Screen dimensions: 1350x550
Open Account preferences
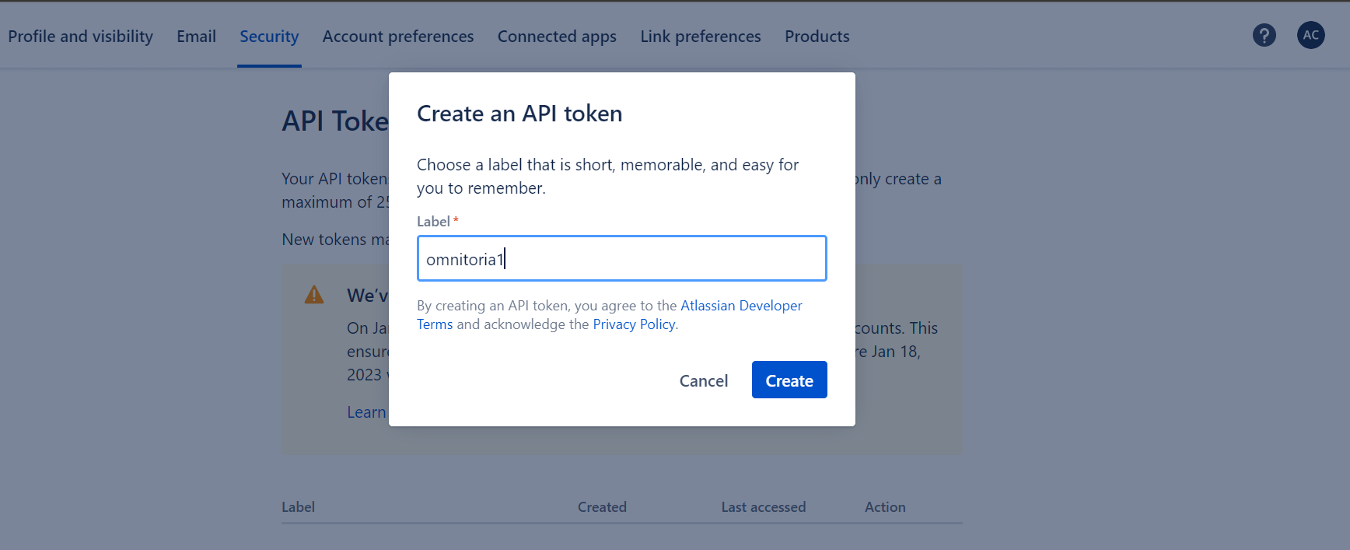(397, 36)
